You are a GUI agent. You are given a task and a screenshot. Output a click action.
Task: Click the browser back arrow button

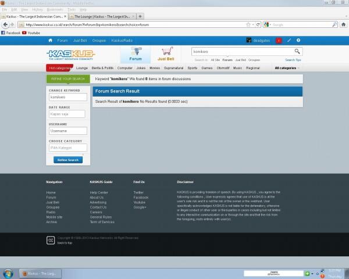click(x=5, y=24)
